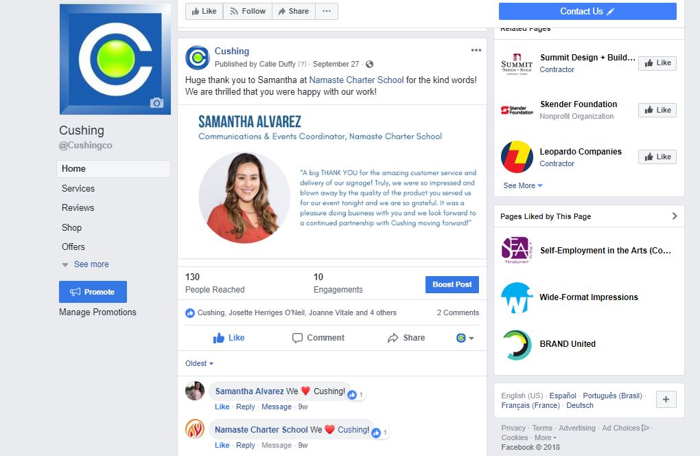
Task: Click the 10 Engagements stat
Action: coord(338,283)
